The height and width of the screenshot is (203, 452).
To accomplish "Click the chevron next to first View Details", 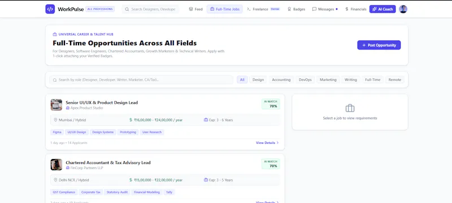I will pyautogui.click(x=277, y=143).
